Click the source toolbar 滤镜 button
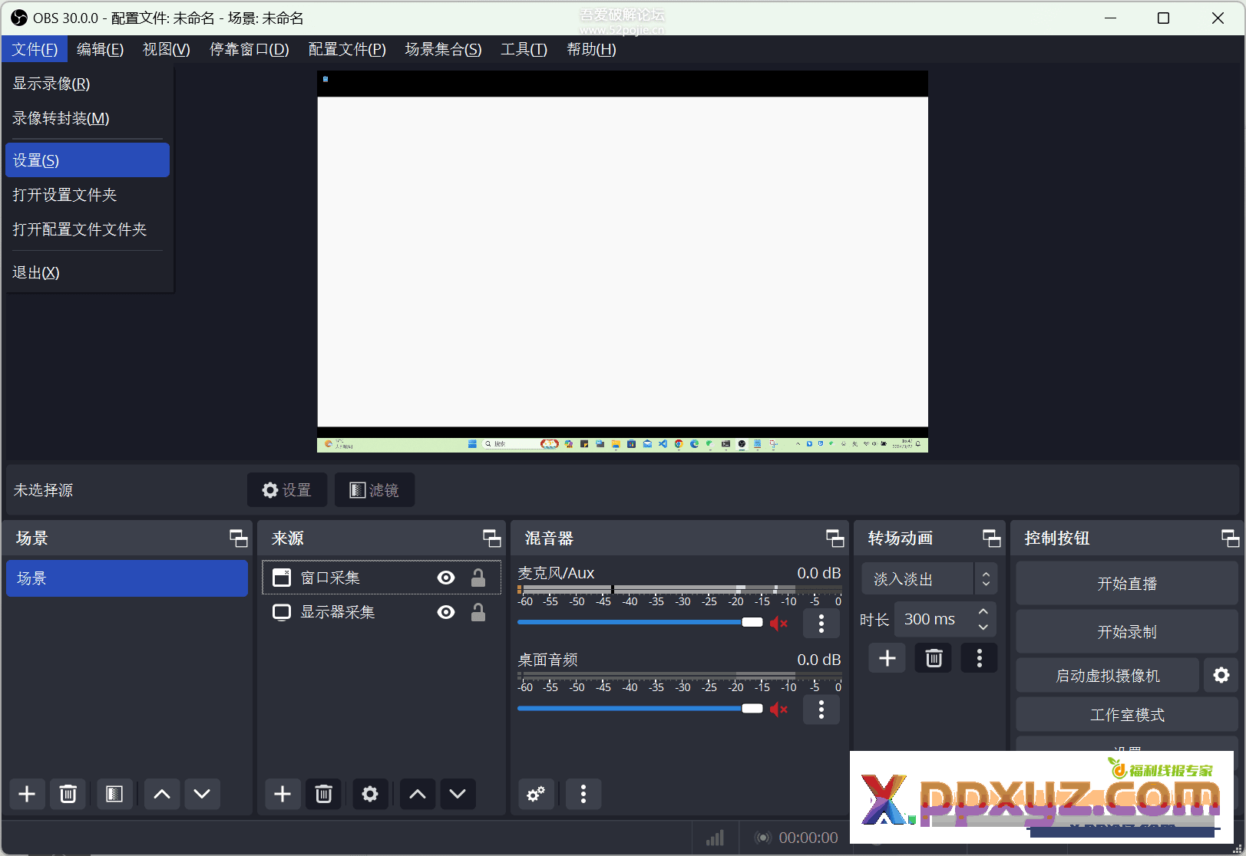This screenshot has width=1246, height=856. pyautogui.click(x=375, y=490)
